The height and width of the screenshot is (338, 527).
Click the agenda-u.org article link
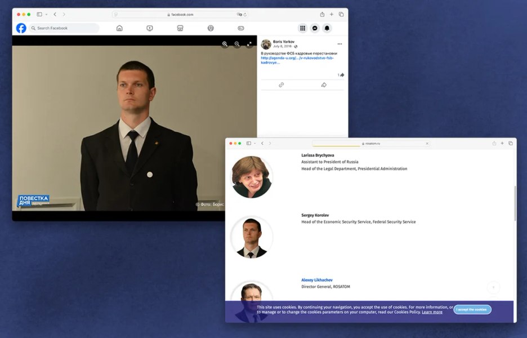click(x=297, y=60)
